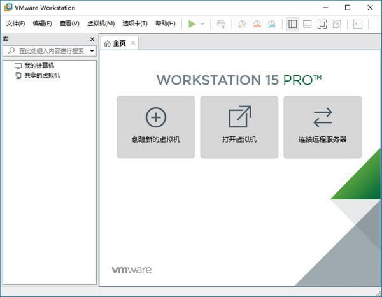The image size is (382, 297).
Task: Expand the library search dropdown arrow
Action: tap(92, 50)
